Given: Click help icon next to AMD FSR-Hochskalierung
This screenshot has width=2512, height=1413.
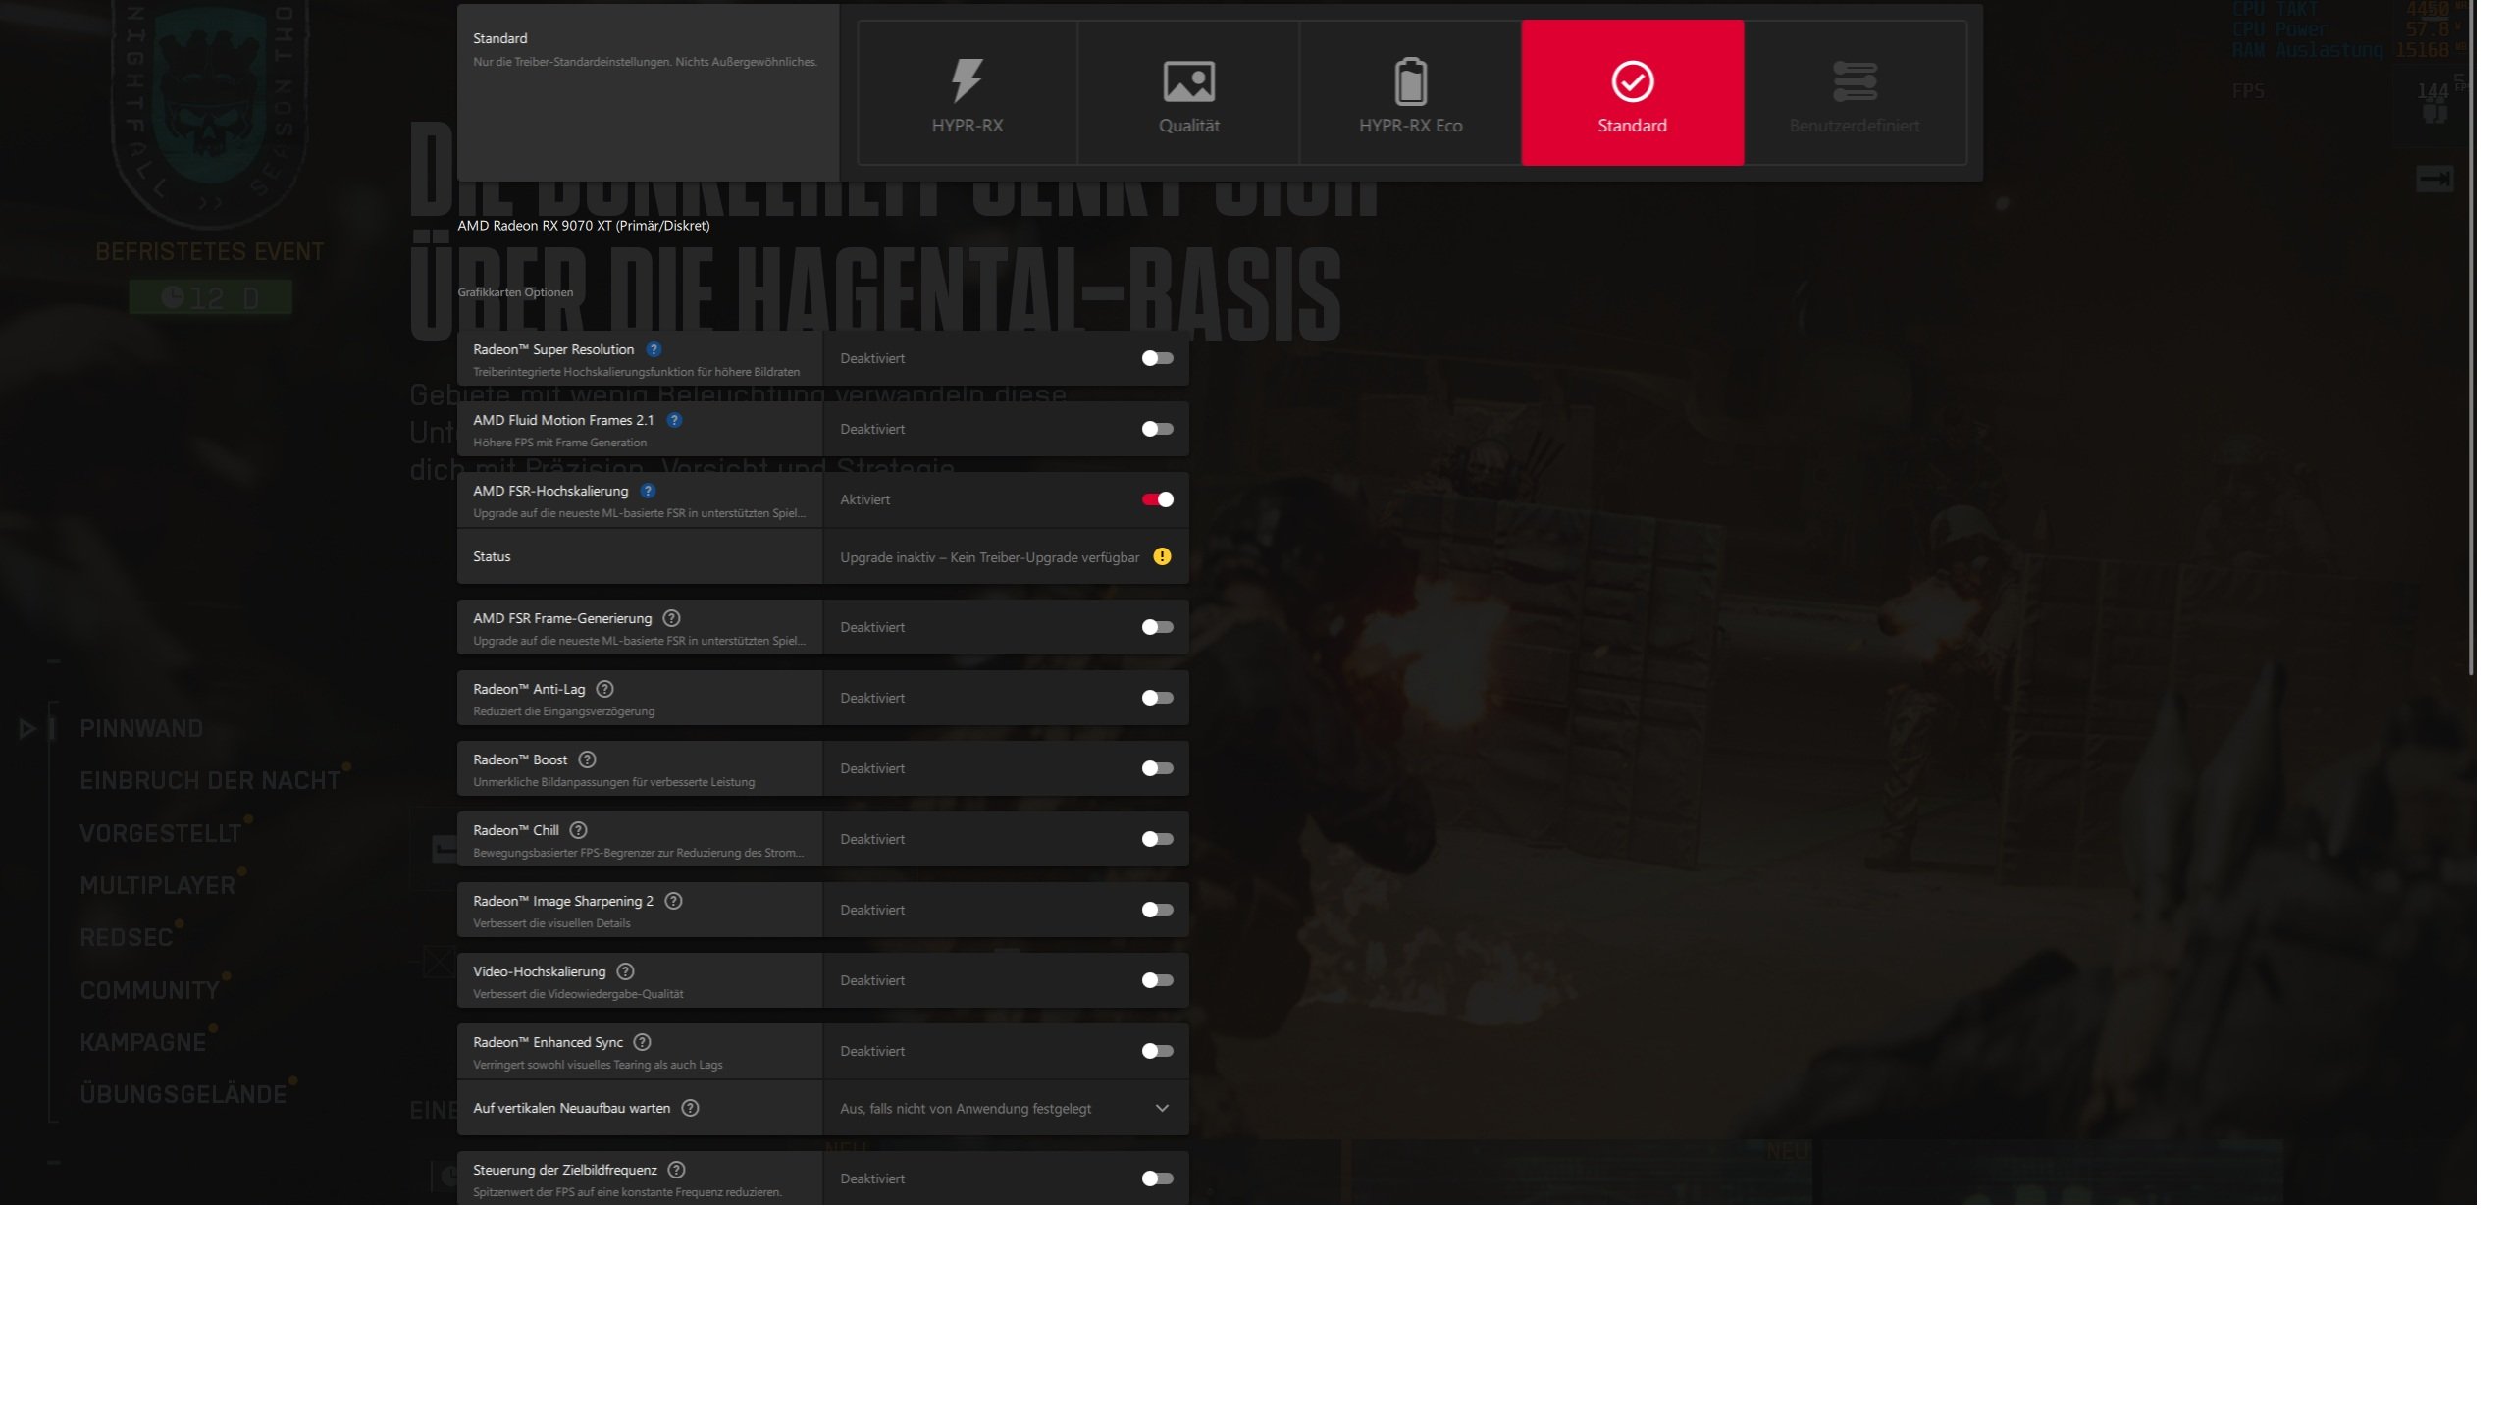Looking at the screenshot, I should pos(648,491).
